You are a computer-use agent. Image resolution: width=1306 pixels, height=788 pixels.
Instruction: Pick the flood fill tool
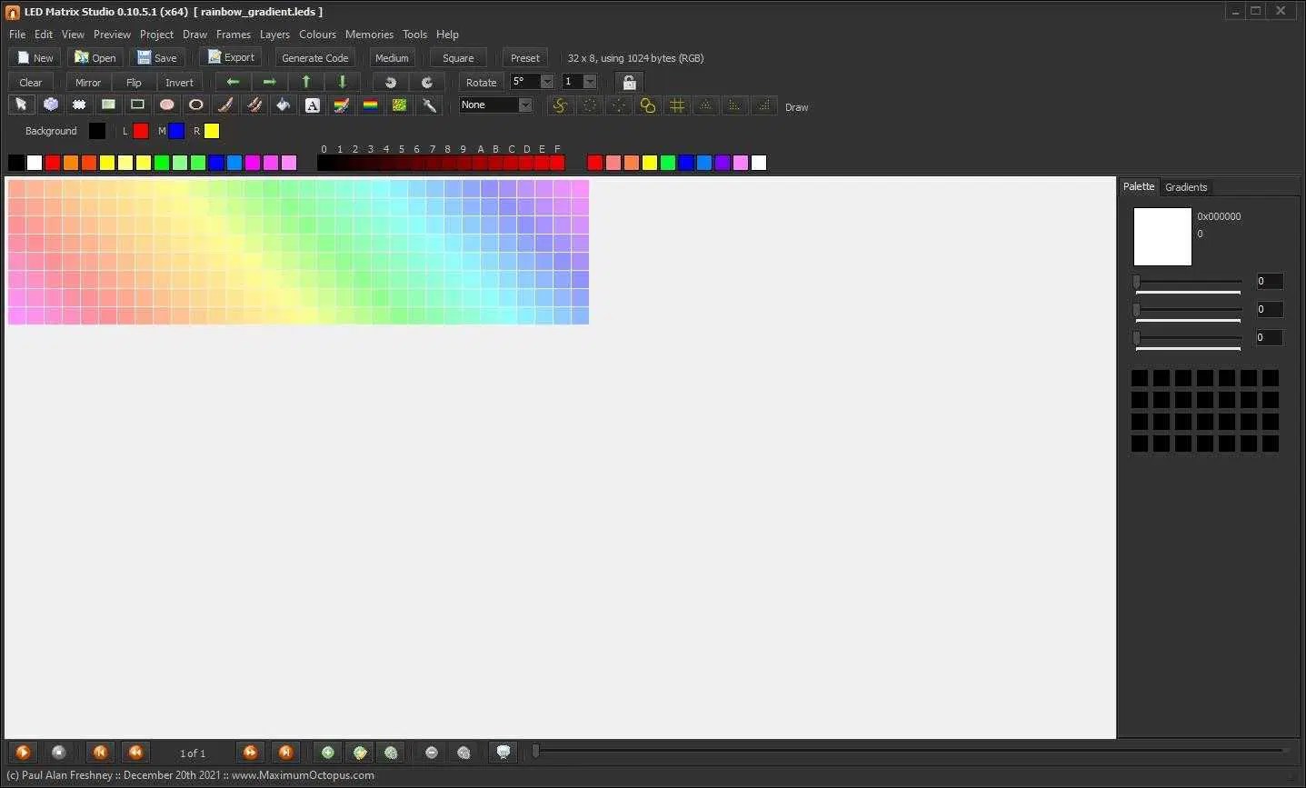point(283,105)
